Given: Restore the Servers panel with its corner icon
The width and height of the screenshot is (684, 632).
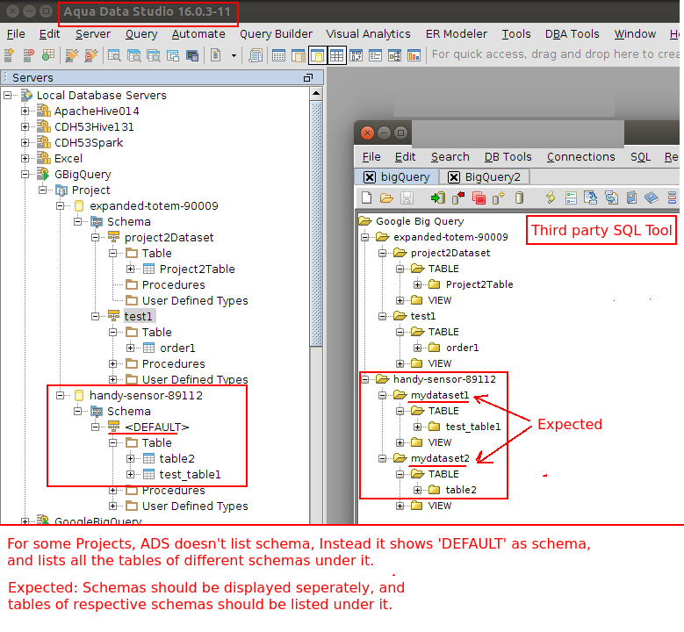Looking at the screenshot, I should tap(308, 77).
